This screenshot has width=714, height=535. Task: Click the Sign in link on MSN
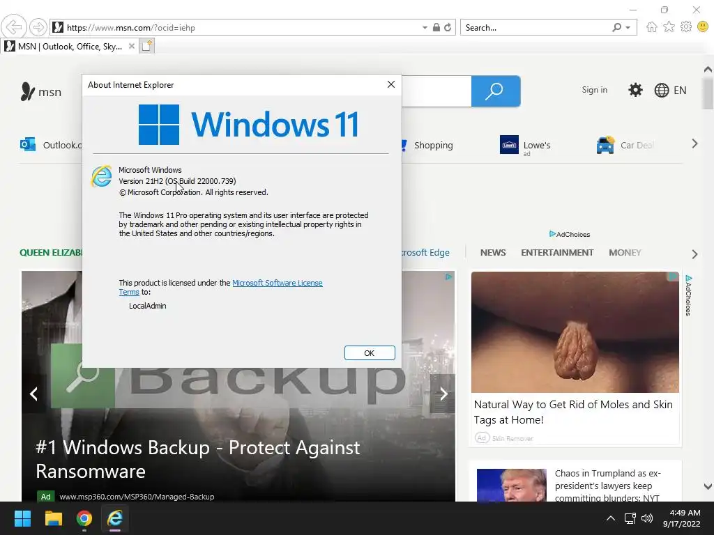(594, 90)
